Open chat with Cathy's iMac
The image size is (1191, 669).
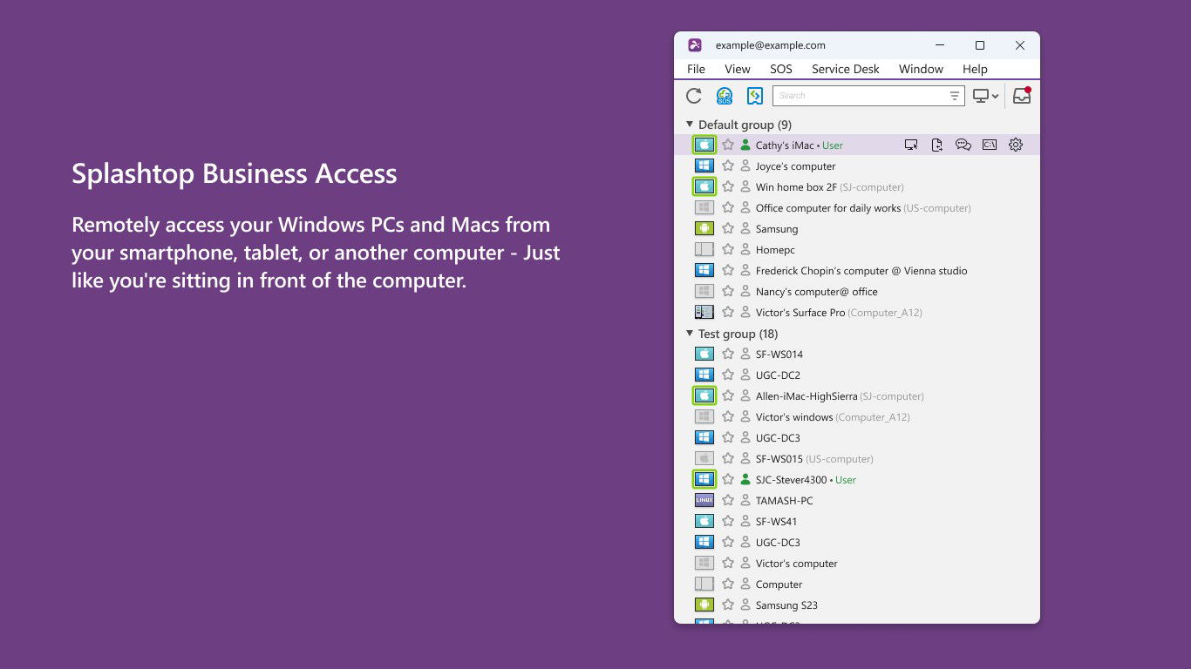click(963, 144)
